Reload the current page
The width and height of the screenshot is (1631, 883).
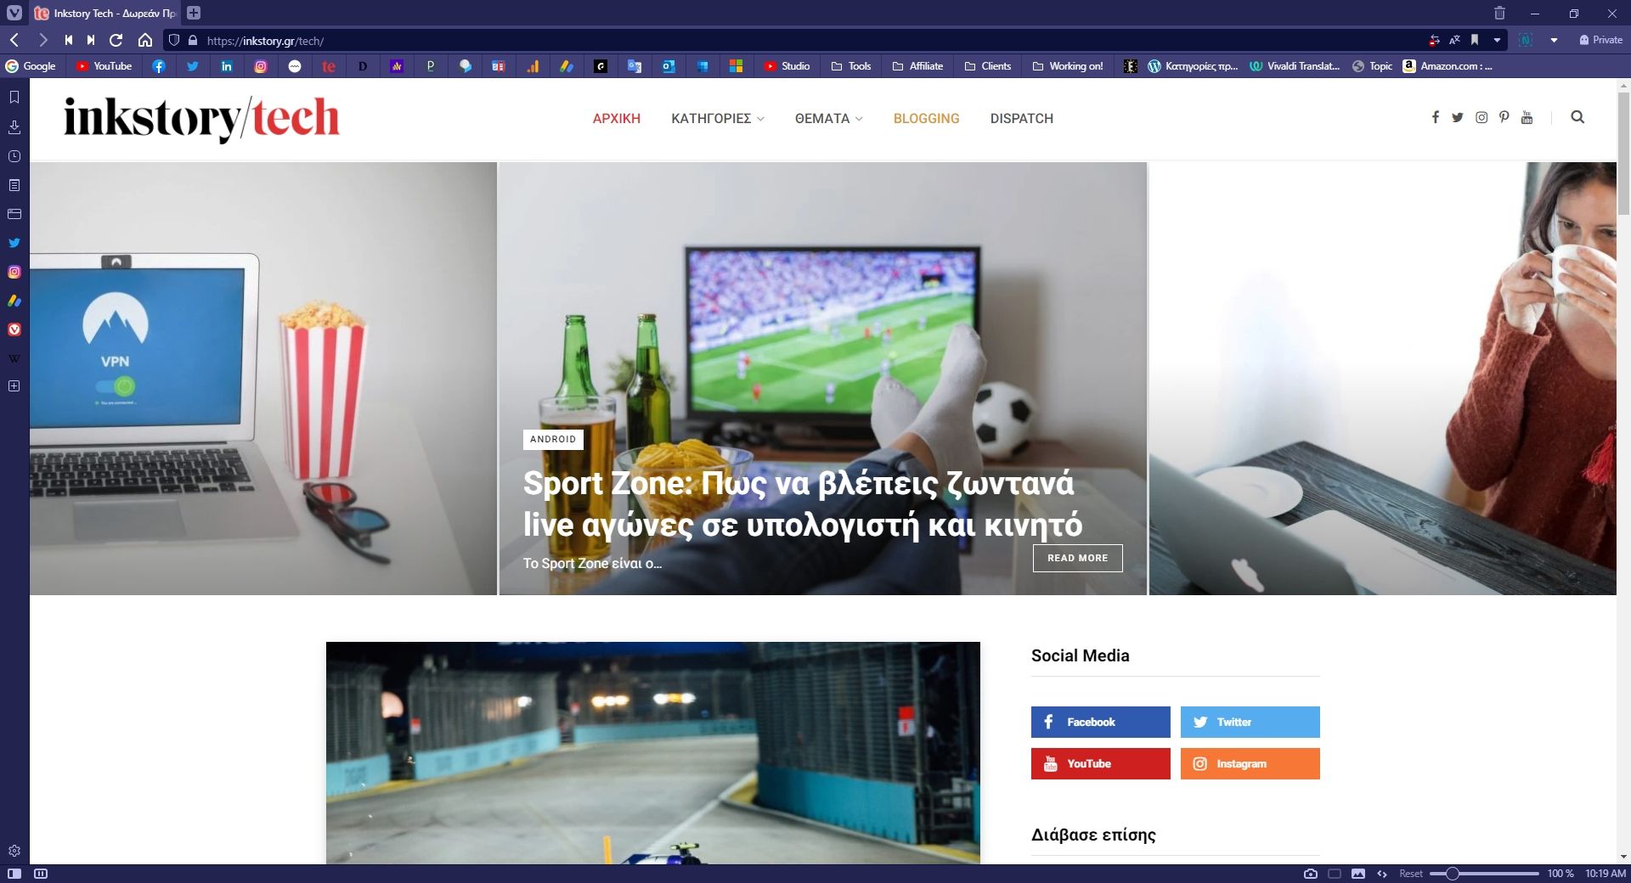click(116, 40)
